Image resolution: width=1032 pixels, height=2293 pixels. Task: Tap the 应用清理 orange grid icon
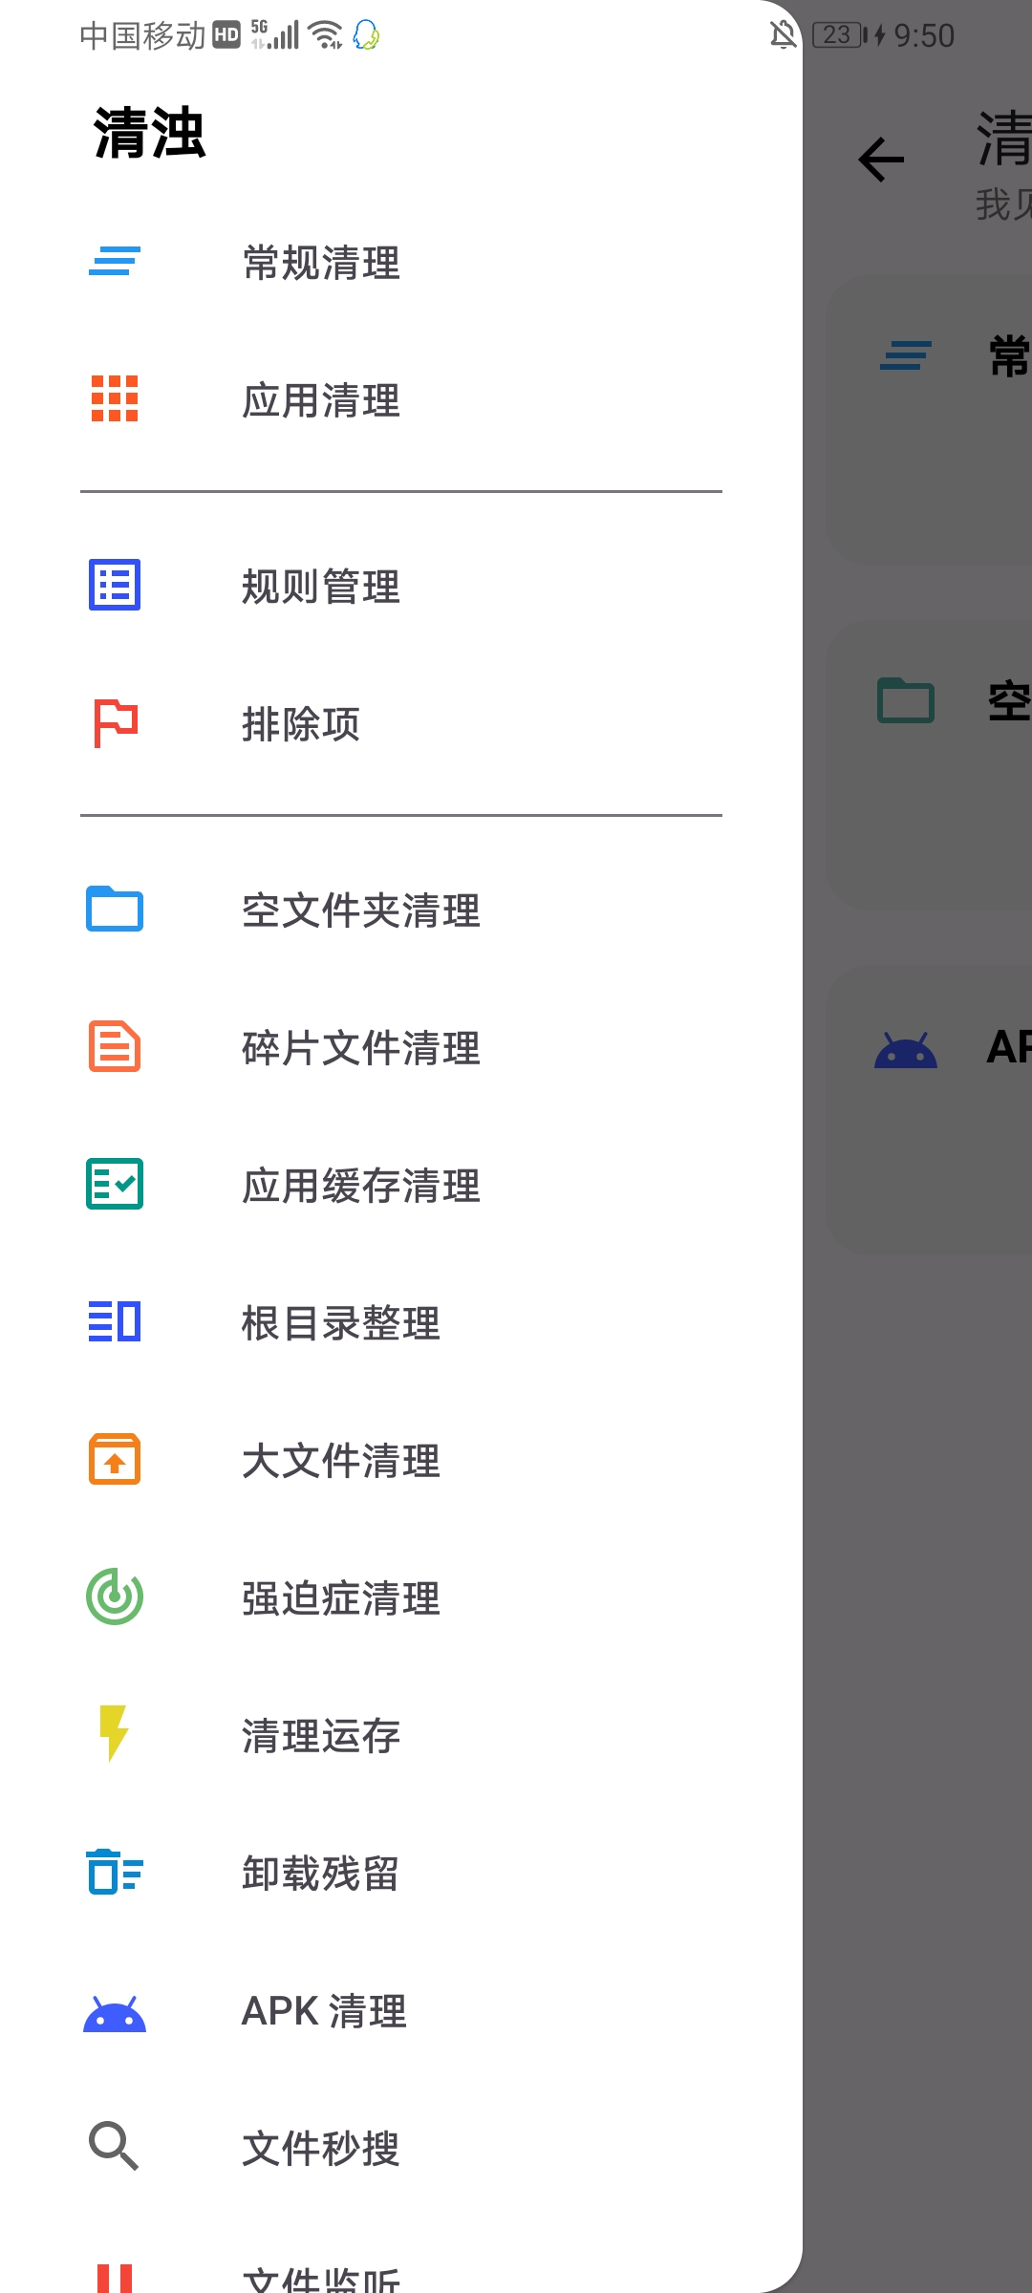pos(115,398)
